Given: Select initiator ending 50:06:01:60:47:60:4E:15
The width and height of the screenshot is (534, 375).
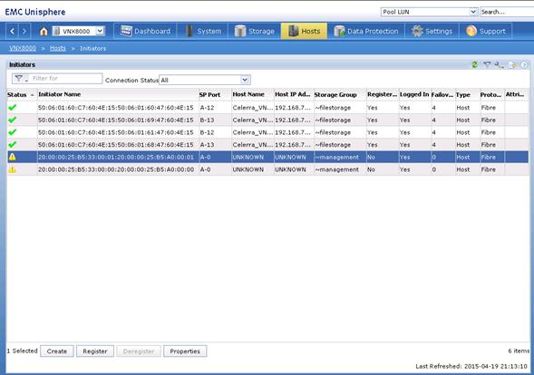Looking at the screenshot, I should [116, 108].
